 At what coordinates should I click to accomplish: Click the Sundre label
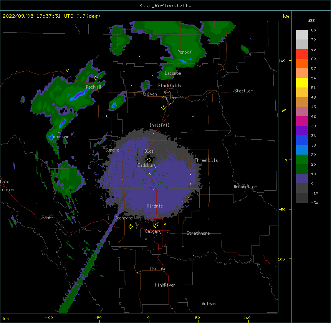point(112,150)
